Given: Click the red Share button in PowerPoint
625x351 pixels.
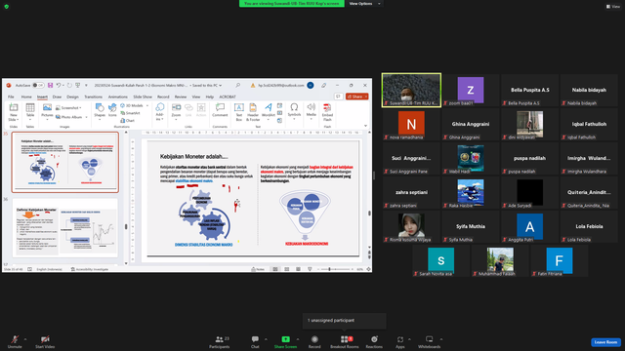Looking at the screenshot, I should (x=356, y=97).
